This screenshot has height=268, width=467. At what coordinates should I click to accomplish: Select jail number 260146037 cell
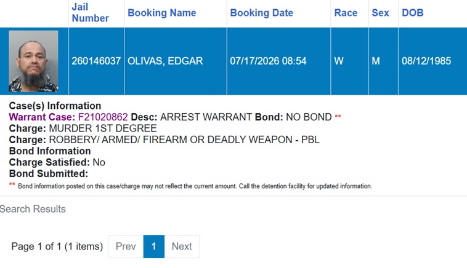click(96, 61)
